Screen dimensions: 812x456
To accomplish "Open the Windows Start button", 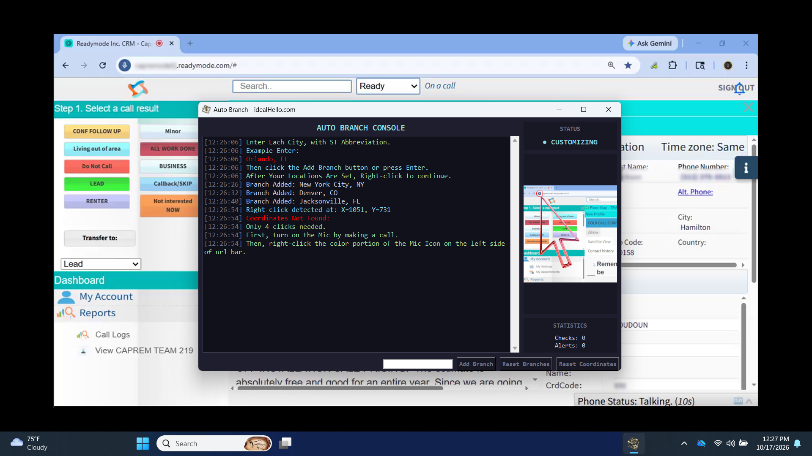I will click(x=143, y=443).
